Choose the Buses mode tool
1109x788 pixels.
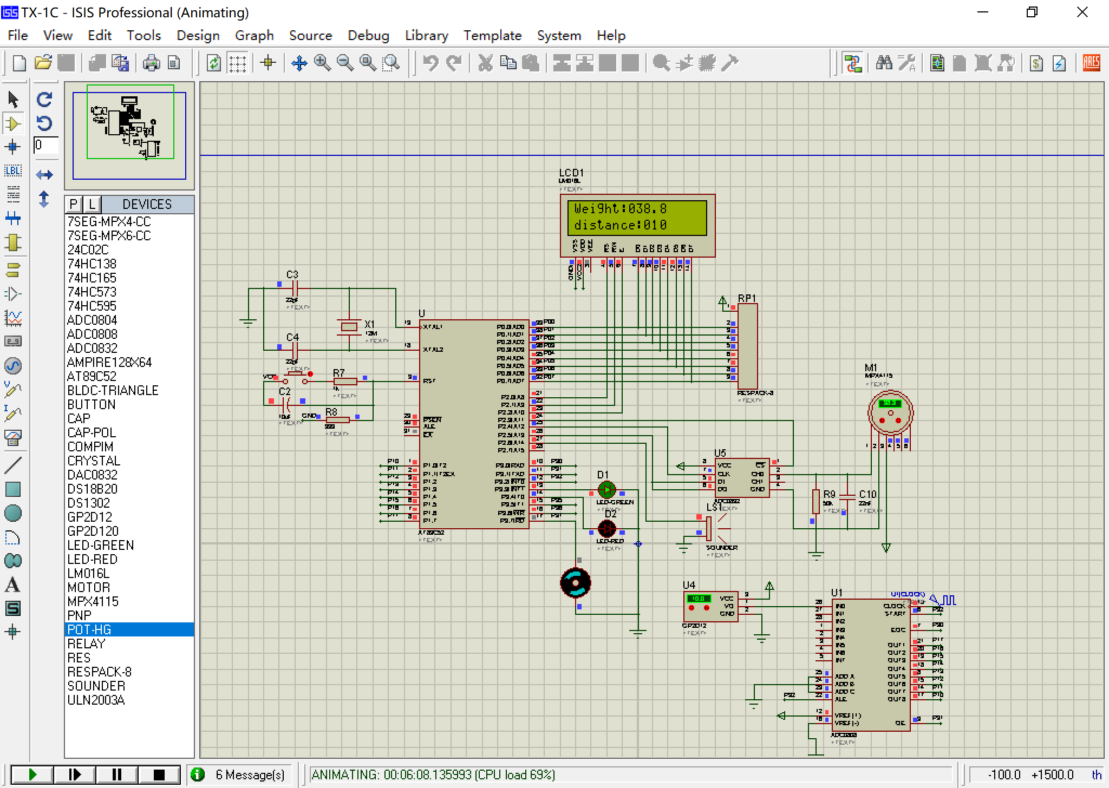tap(13, 219)
